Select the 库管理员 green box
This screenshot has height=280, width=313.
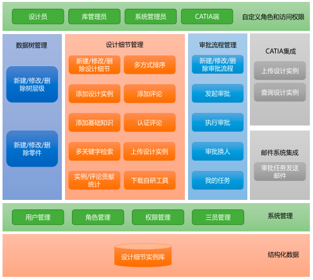pos(94,16)
